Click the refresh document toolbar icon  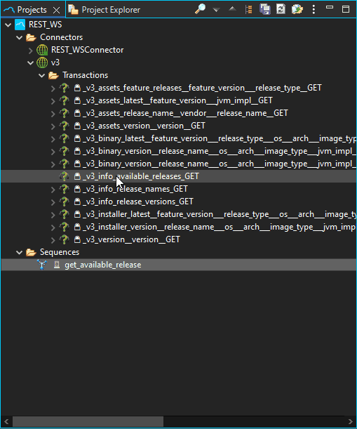pos(281,9)
